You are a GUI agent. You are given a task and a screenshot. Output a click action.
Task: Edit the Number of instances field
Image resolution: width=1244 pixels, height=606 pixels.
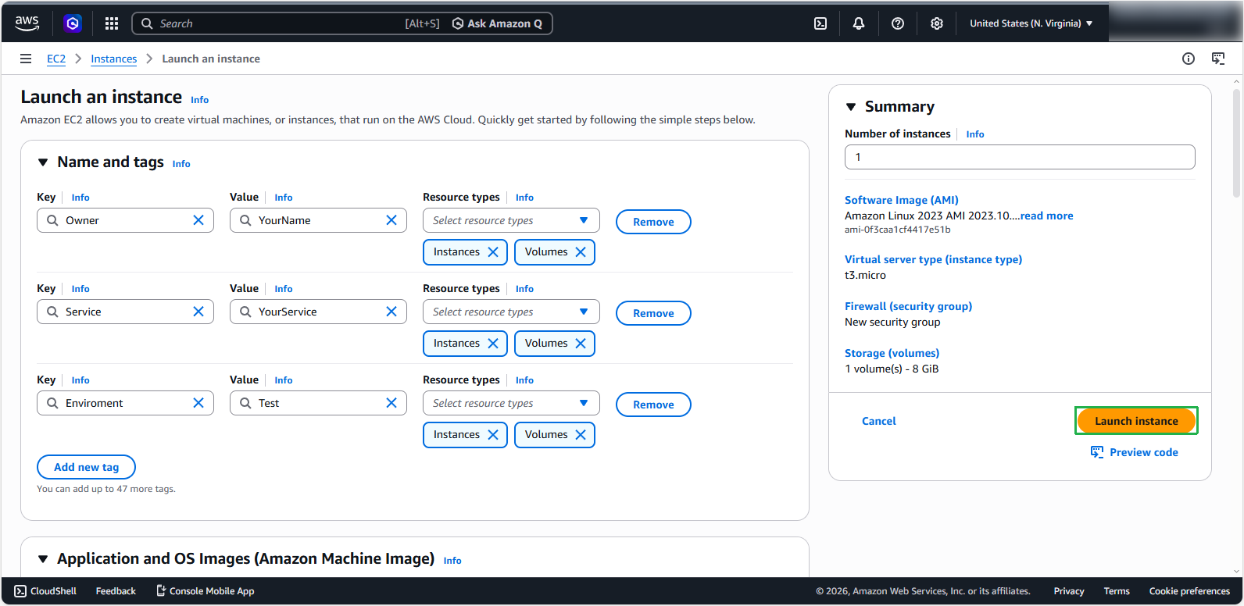pos(1020,157)
